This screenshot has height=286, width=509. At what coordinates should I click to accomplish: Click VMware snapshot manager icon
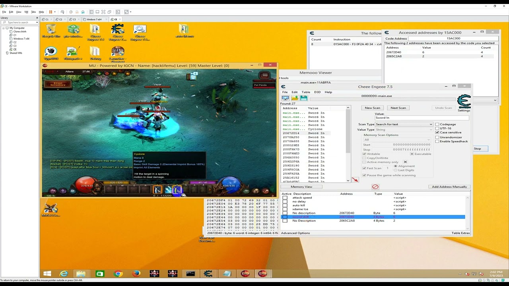[x=83, y=12]
